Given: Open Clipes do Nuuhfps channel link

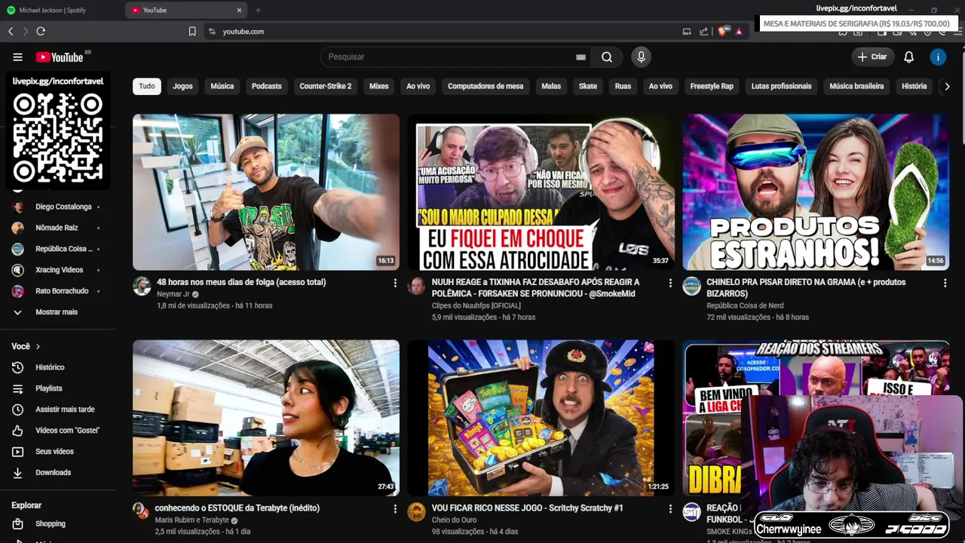Looking at the screenshot, I should [476, 305].
